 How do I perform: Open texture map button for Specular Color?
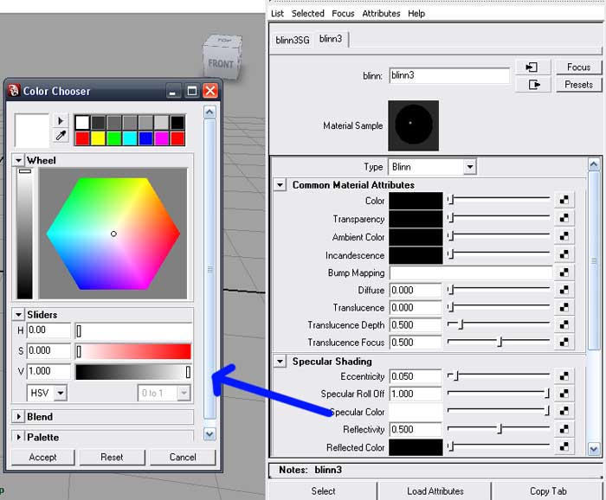coord(564,412)
